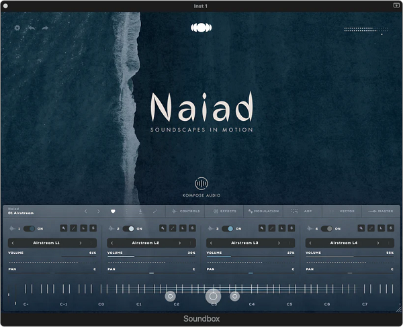Click the circle marker near C2

pos(170,296)
